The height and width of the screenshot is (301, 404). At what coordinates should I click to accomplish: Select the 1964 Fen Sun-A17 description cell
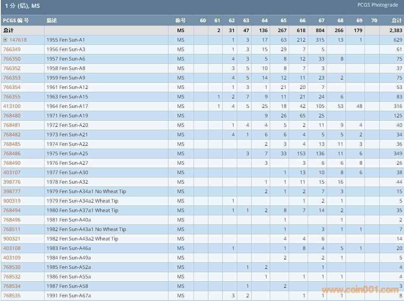68,106
